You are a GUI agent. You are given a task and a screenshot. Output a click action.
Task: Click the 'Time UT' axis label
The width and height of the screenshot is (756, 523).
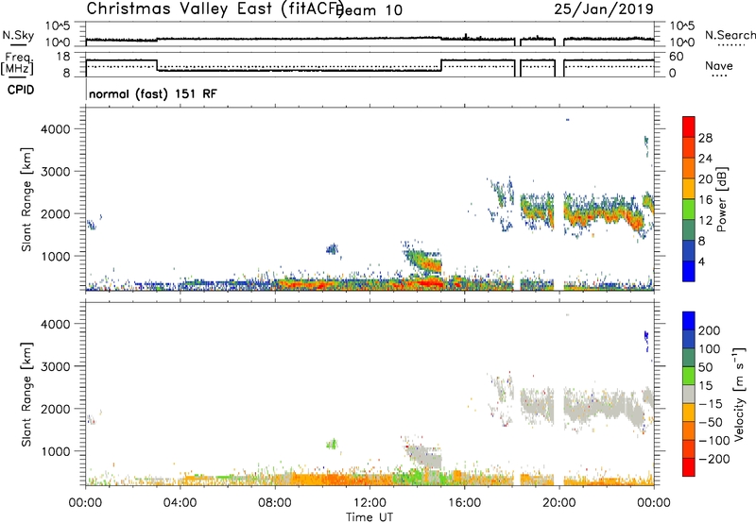(369, 517)
